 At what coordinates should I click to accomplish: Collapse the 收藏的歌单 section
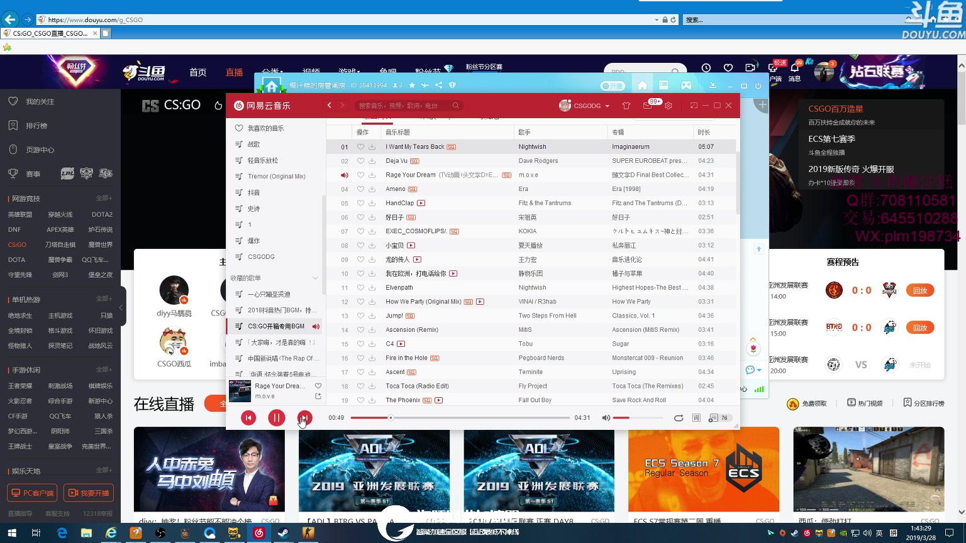[x=316, y=278]
